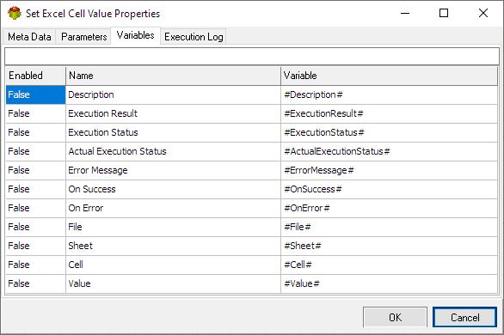Minimize the properties dialog window

(405, 13)
